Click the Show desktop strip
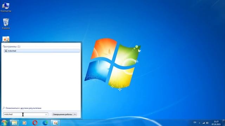Viewport: 225px width, 126px height. tap(224, 123)
